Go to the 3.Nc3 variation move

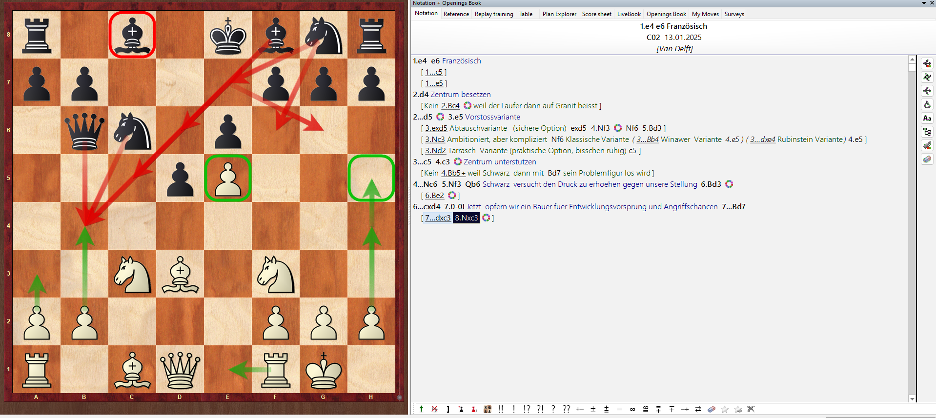pos(435,139)
